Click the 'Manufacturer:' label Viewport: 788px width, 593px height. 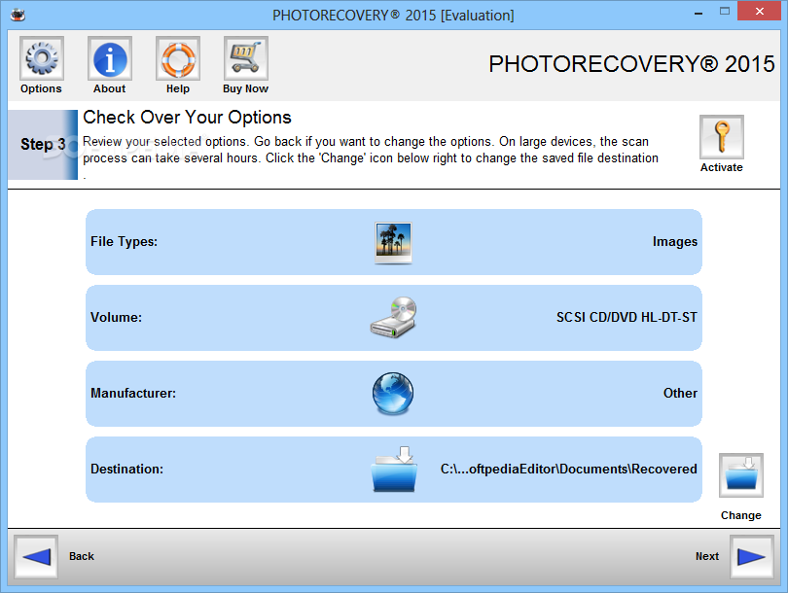tap(133, 393)
